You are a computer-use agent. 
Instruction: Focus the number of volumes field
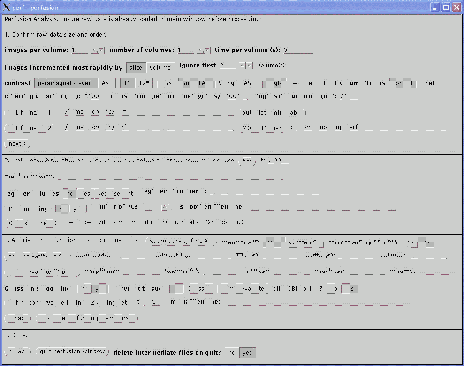click(x=185, y=50)
